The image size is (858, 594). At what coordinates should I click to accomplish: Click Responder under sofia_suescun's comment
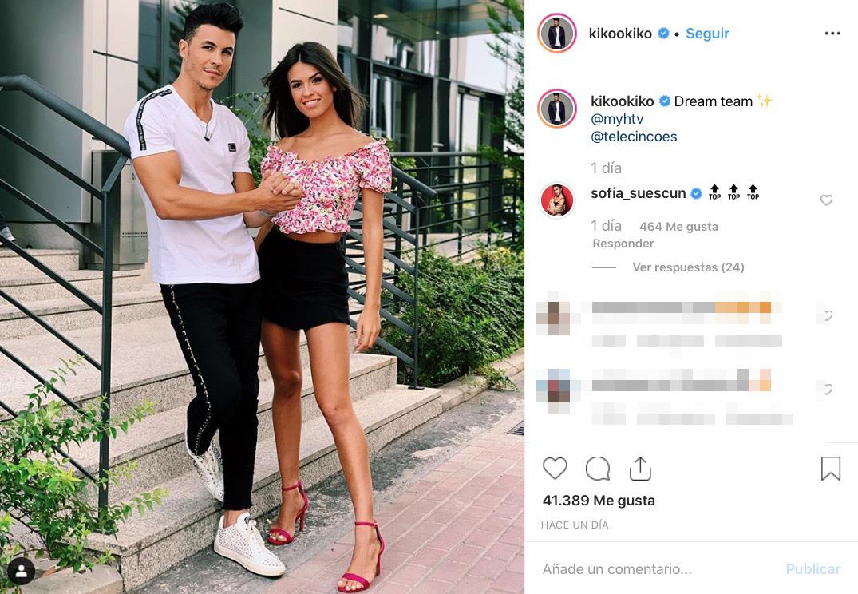point(623,243)
